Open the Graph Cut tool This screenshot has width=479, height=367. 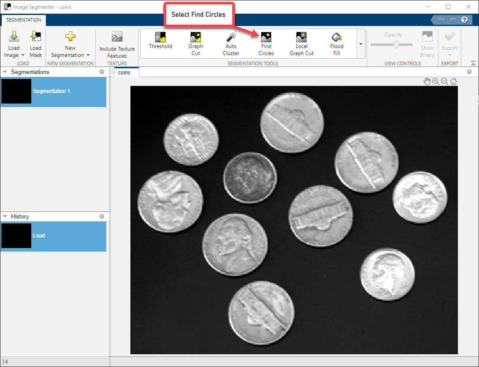(196, 44)
